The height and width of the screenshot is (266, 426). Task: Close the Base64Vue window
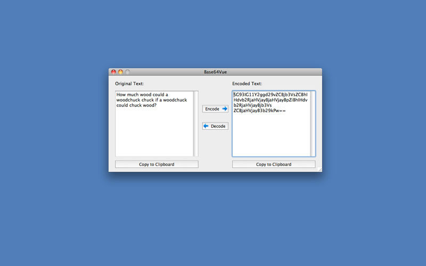click(113, 72)
